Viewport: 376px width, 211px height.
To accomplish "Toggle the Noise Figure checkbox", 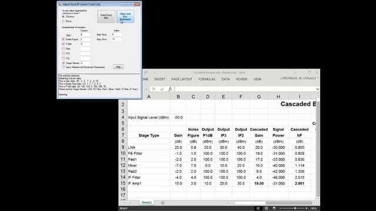I will [63, 39].
